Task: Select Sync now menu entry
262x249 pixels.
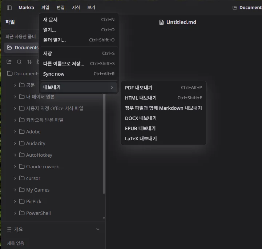Action: click(x=79, y=74)
